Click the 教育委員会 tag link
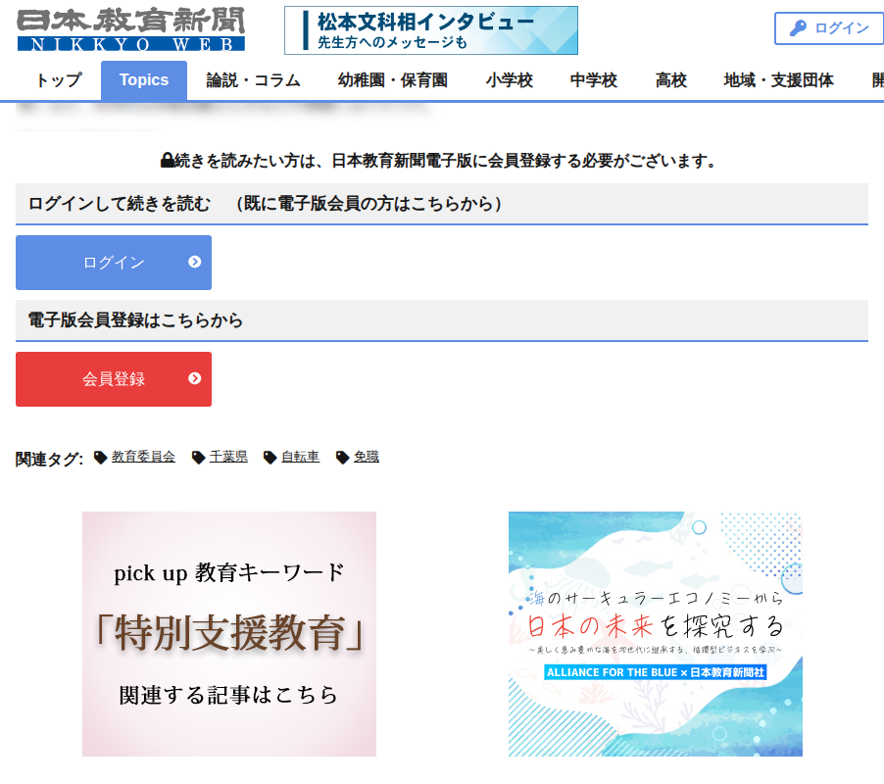This screenshot has height=784, width=884. point(143,457)
